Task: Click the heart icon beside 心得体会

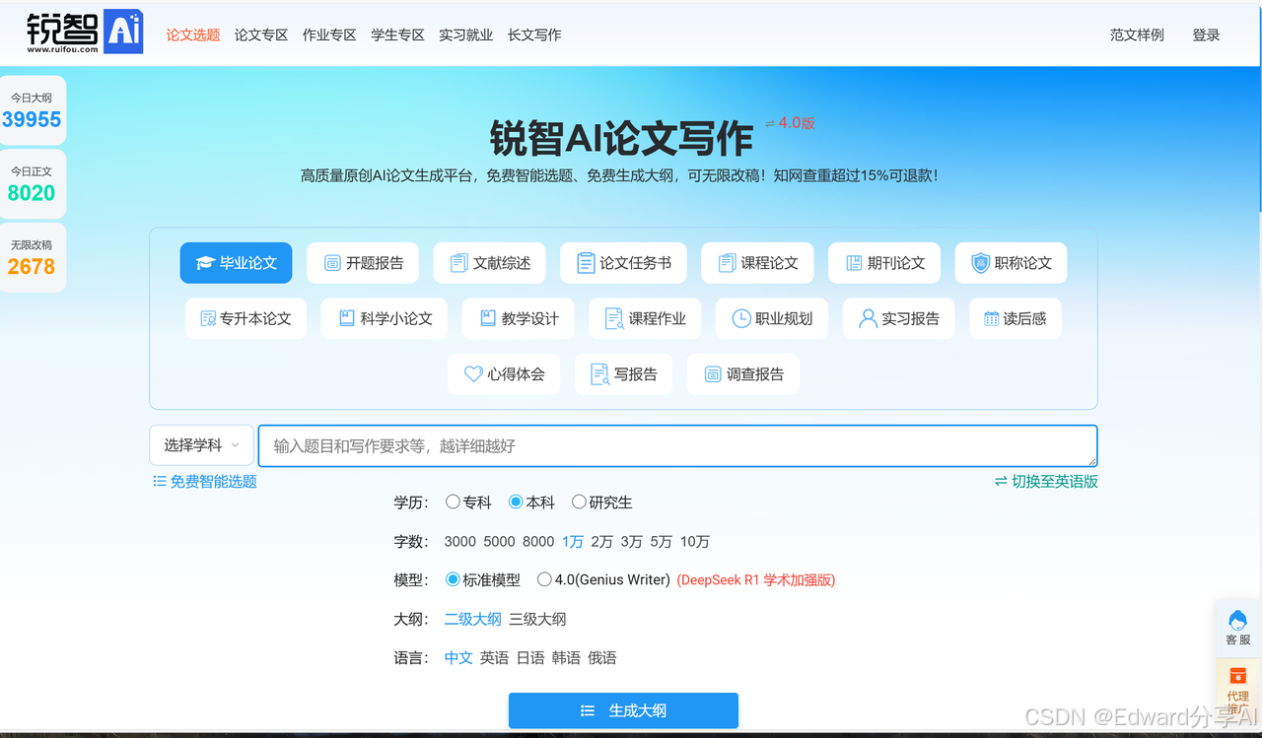Action: click(473, 374)
